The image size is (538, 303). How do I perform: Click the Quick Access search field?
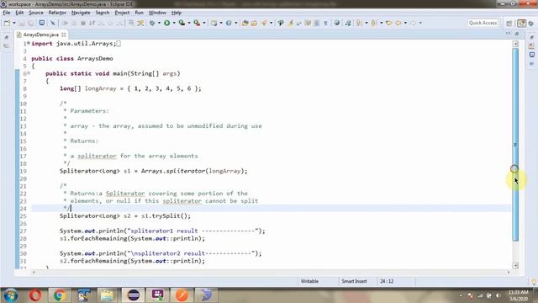[483, 23]
